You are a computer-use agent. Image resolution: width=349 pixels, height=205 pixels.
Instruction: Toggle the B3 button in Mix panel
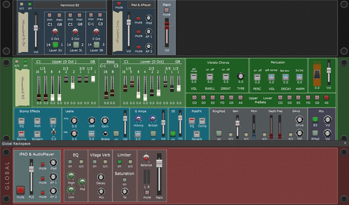[x=315, y=119]
